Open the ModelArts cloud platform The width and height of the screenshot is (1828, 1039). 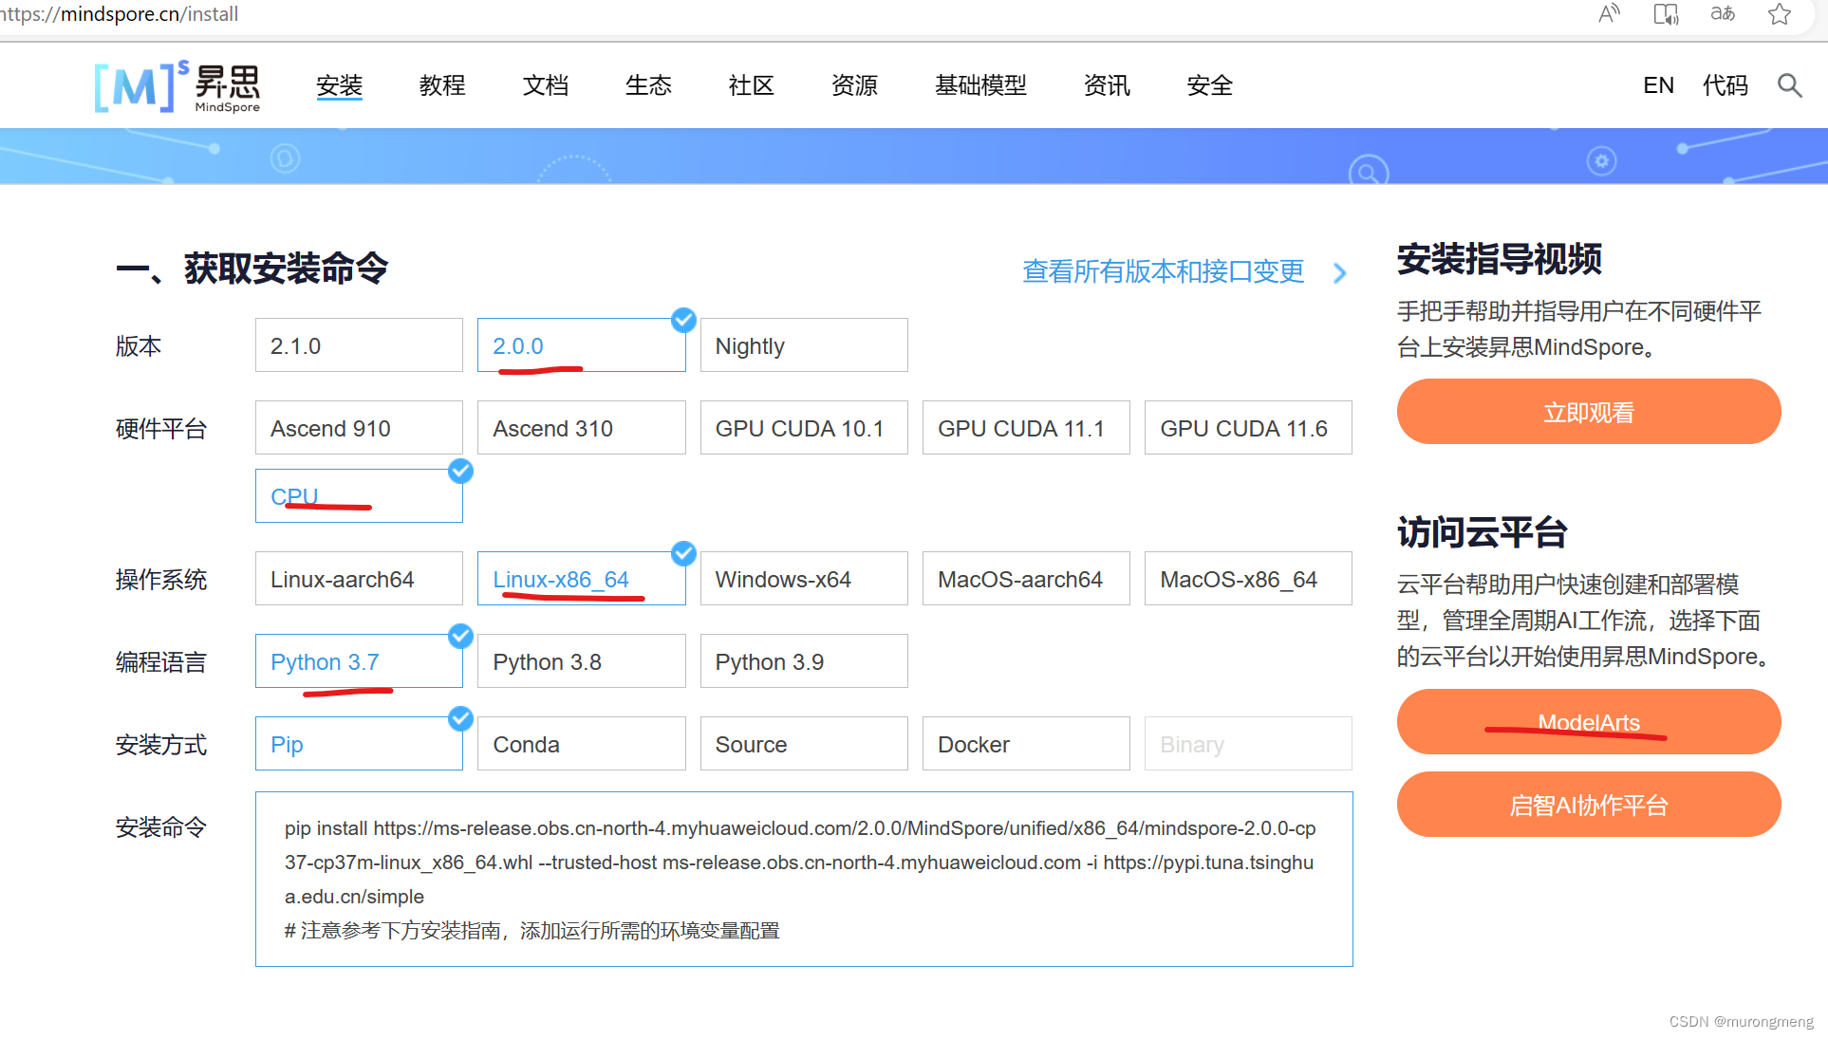(x=1587, y=721)
